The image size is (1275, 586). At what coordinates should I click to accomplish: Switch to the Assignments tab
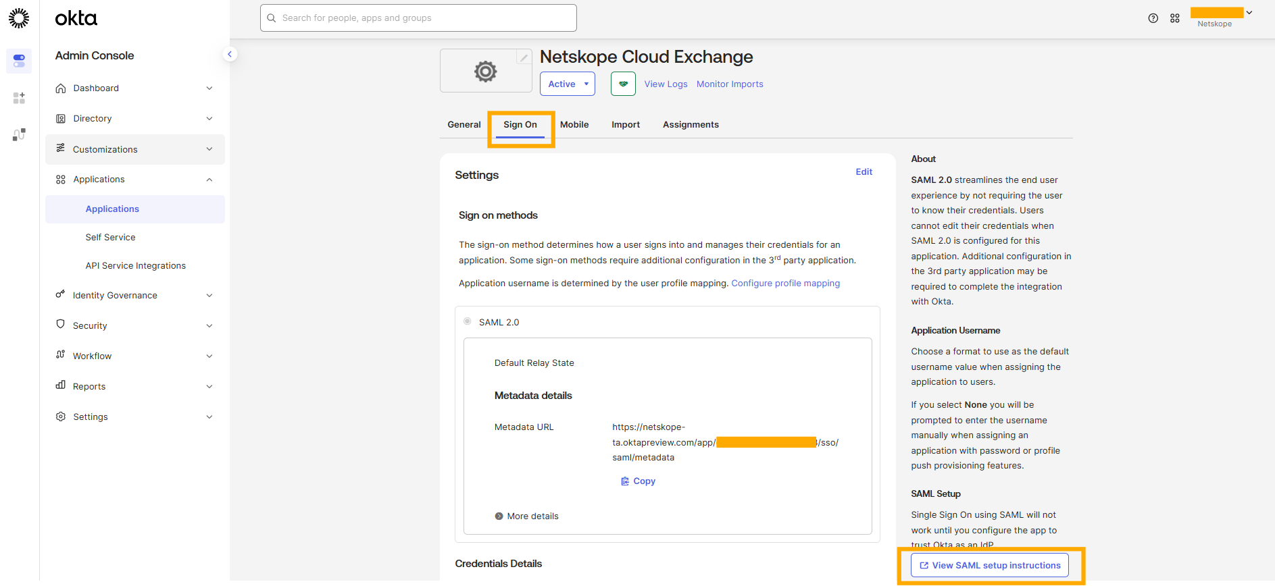click(x=691, y=125)
